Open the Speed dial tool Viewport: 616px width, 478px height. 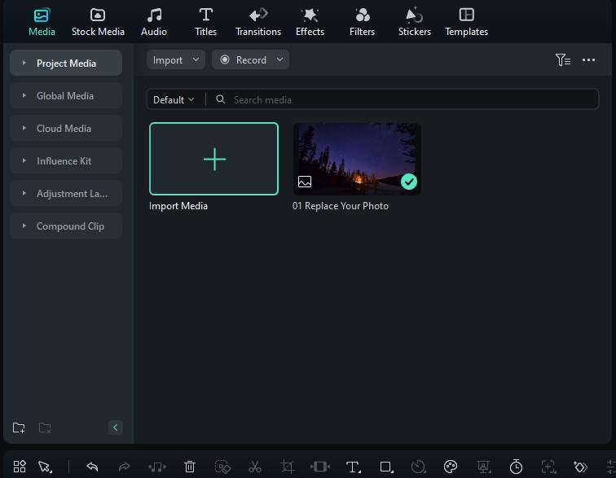418,467
